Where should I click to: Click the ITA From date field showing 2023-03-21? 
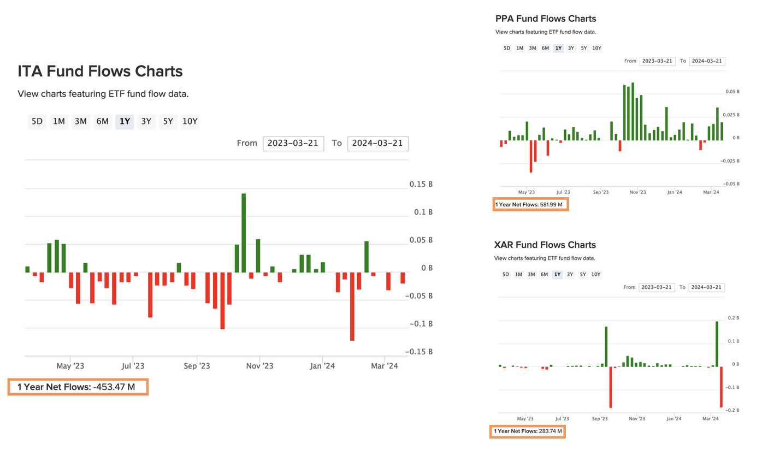[293, 144]
